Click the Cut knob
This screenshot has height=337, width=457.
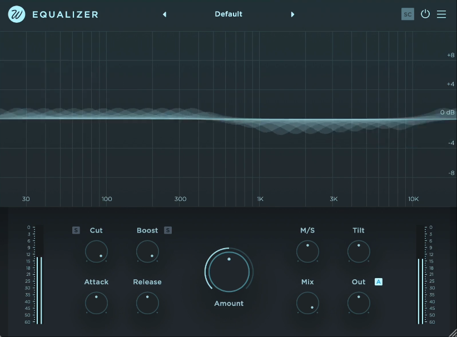tap(96, 252)
